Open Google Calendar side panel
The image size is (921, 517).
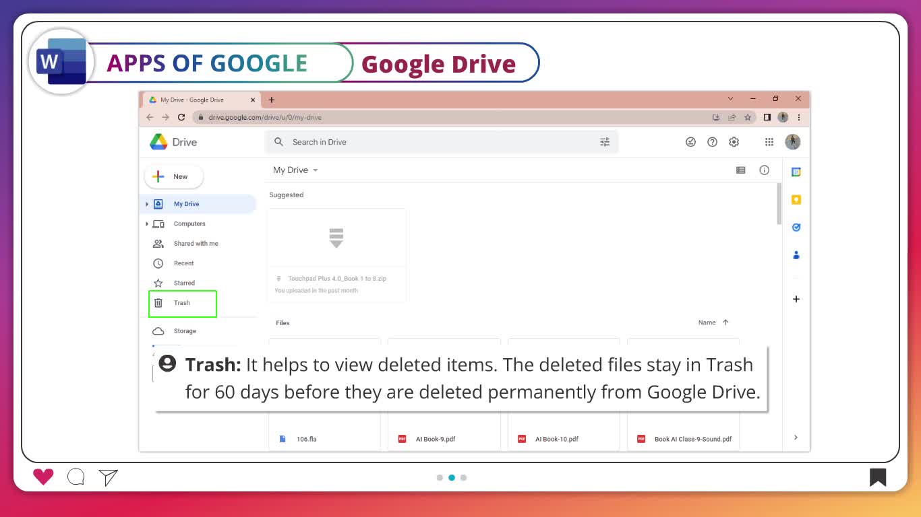point(796,172)
